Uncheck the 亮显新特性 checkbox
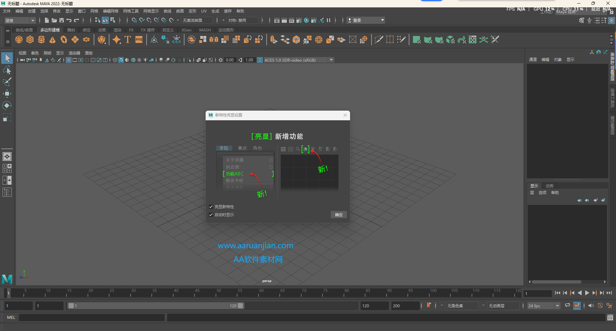Image resolution: width=616 pixels, height=331 pixels. (211, 207)
